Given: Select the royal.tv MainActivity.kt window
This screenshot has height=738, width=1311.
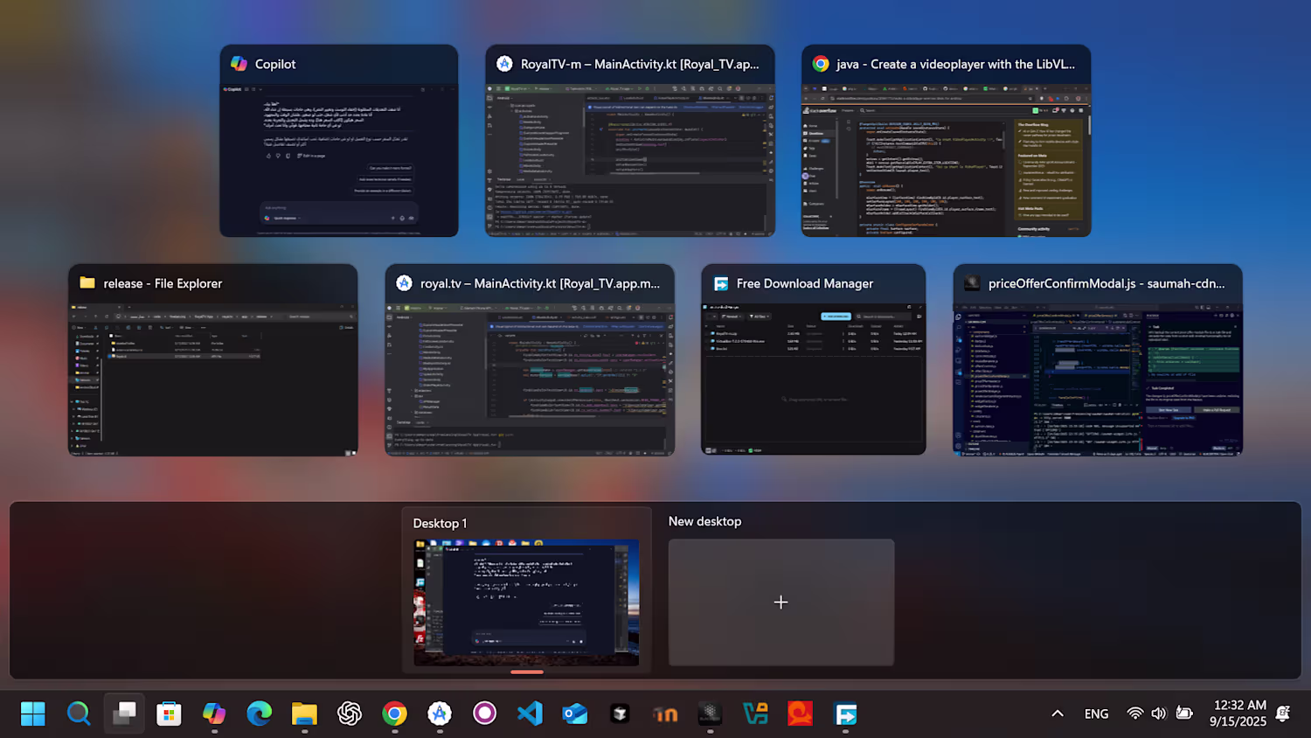Looking at the screenshot, I should pos(530,360).
